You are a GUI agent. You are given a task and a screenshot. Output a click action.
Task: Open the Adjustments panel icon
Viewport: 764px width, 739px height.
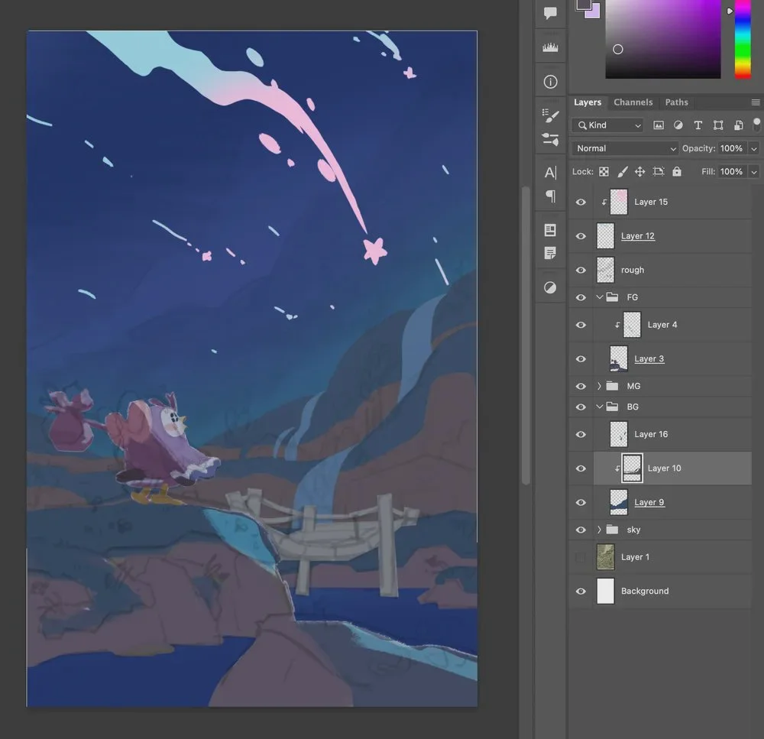point(550,287)
